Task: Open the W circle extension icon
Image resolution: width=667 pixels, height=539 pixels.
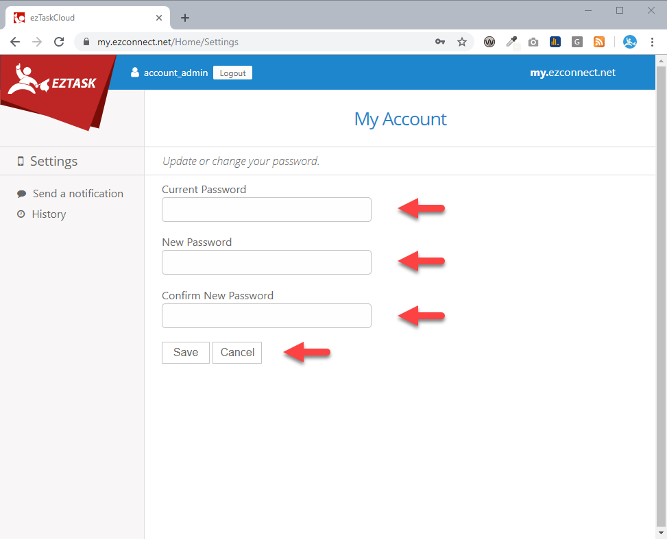Action: tap(489, 42)
